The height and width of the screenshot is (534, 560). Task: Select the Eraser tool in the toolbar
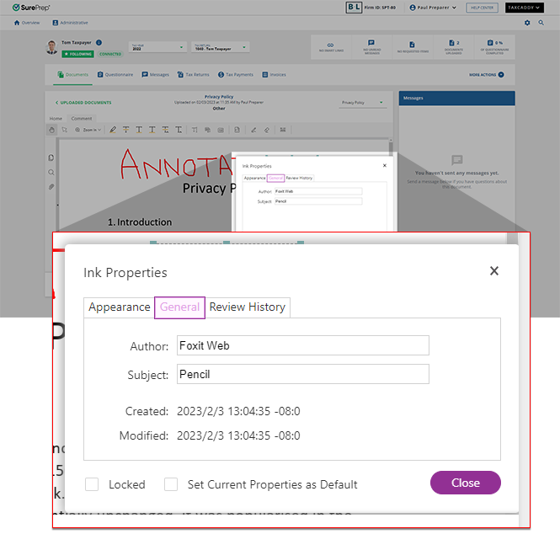tap(267, 130)
